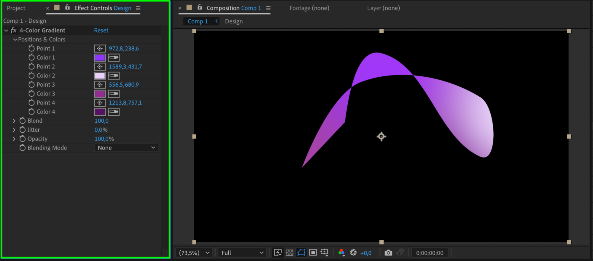Screen dimensions: 593x261
Task: Toggle the transparency grid button
Action: (x=289, y=253)
